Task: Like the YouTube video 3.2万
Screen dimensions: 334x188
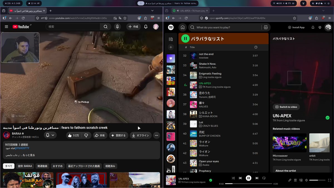Action: [73, 135]
